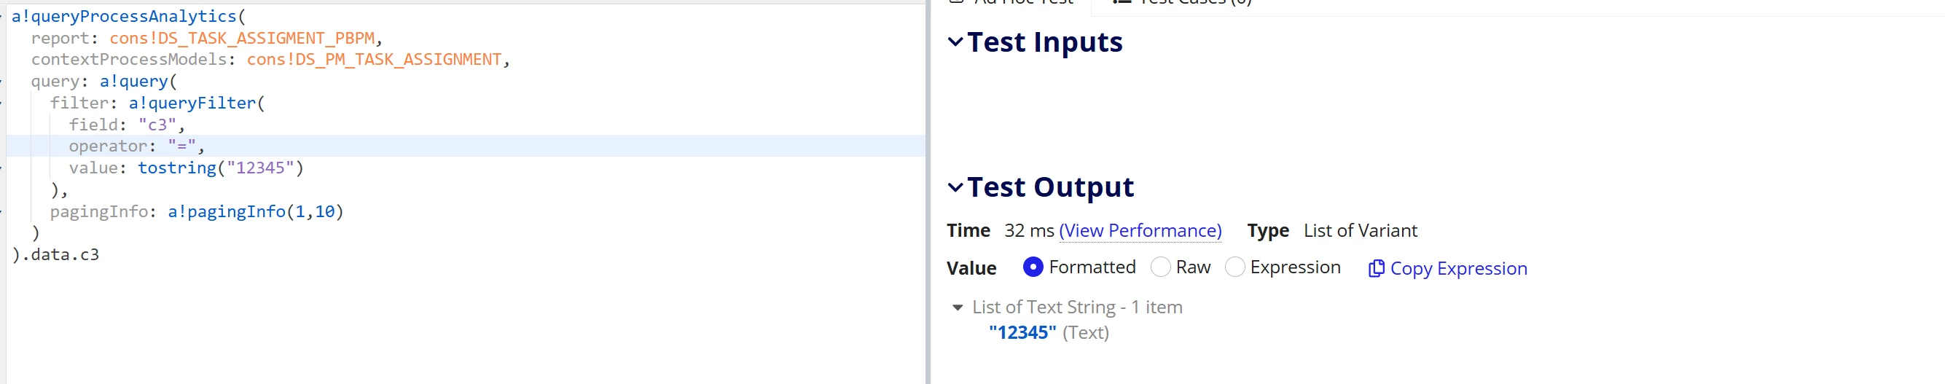Place cursor on the operator line

[466, 146]
